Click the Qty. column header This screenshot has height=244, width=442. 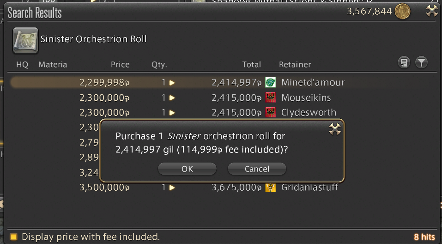click(x=159, y=65)
